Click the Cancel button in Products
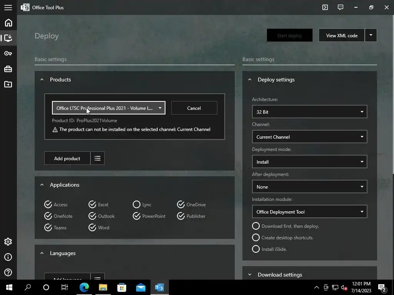394x295 pixels. tap(194, 108)
